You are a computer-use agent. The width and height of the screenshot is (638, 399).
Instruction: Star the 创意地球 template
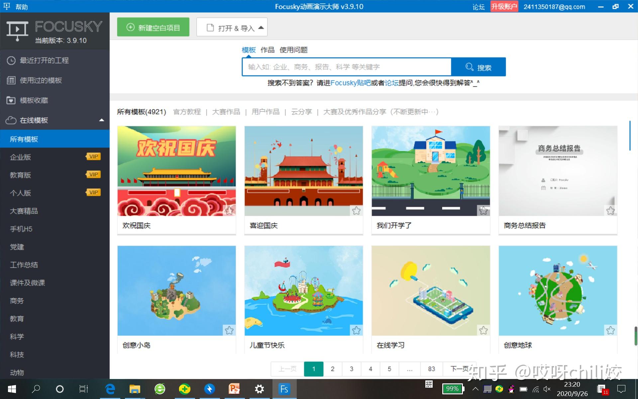[x=610, y=330]
